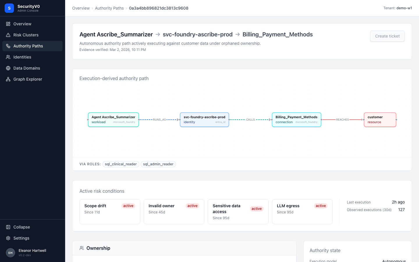Click the Last execution value 2h ago
The image size is (419, 262).
[398, 202]
